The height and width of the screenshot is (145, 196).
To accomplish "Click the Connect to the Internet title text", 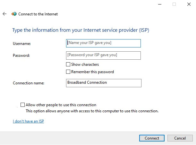I will point(38,14).
